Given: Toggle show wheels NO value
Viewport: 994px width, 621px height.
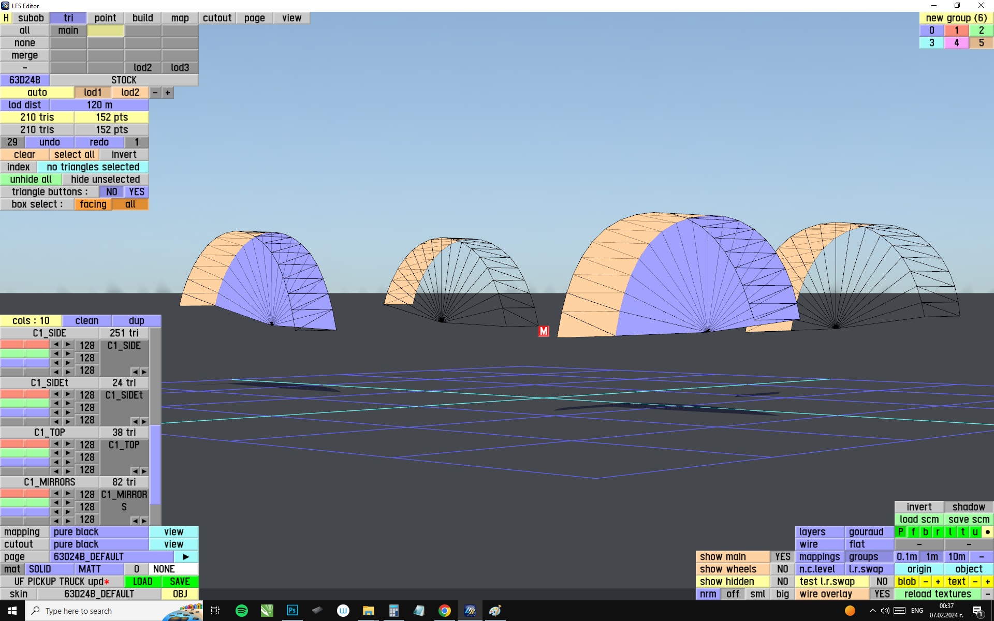Looking at the screenshot, I should (x=782, y=569).
